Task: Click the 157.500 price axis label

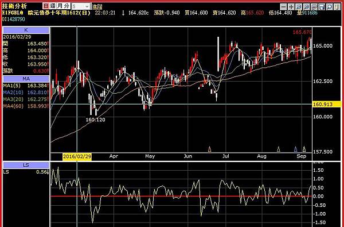Action: [x=322, y=152]
